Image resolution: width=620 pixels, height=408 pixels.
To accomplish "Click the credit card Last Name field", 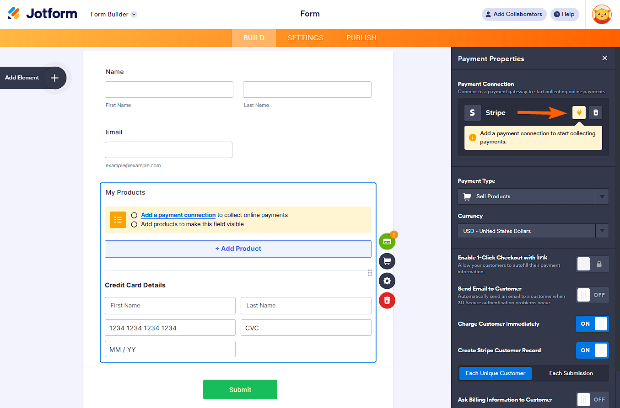I will 306,306.
